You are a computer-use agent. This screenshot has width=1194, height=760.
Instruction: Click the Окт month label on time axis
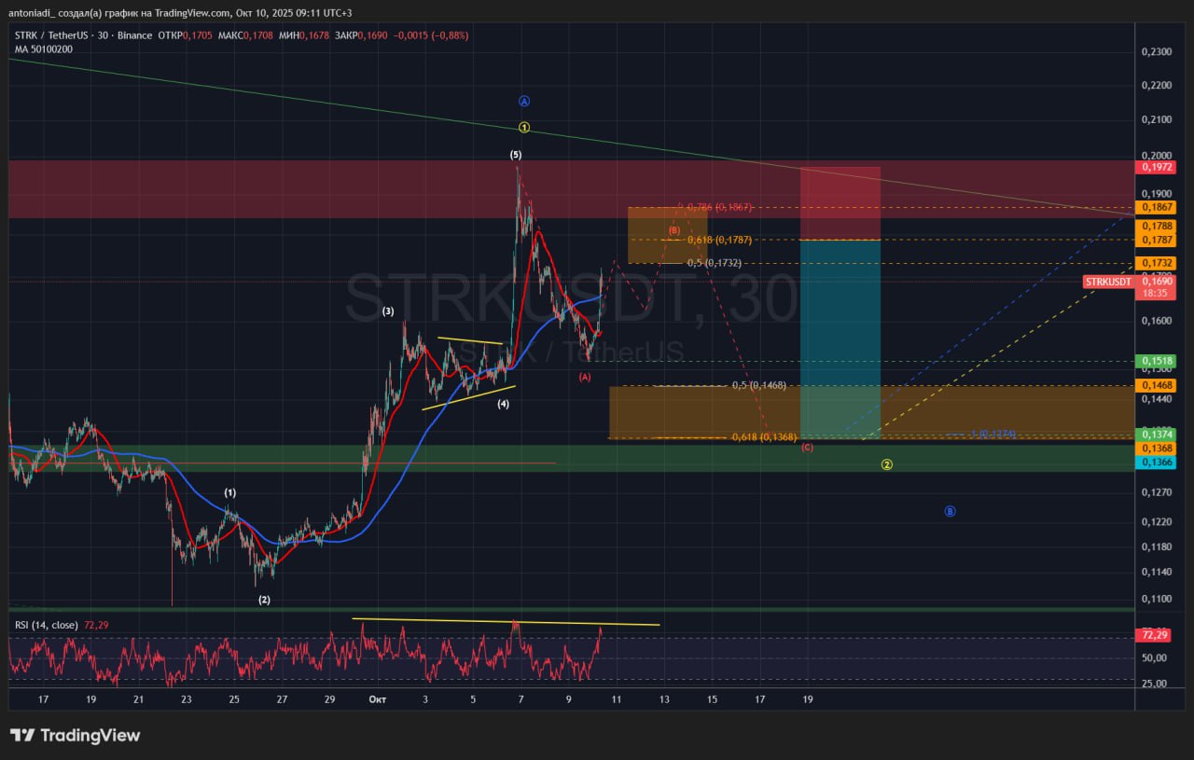[x=377, y=698]
